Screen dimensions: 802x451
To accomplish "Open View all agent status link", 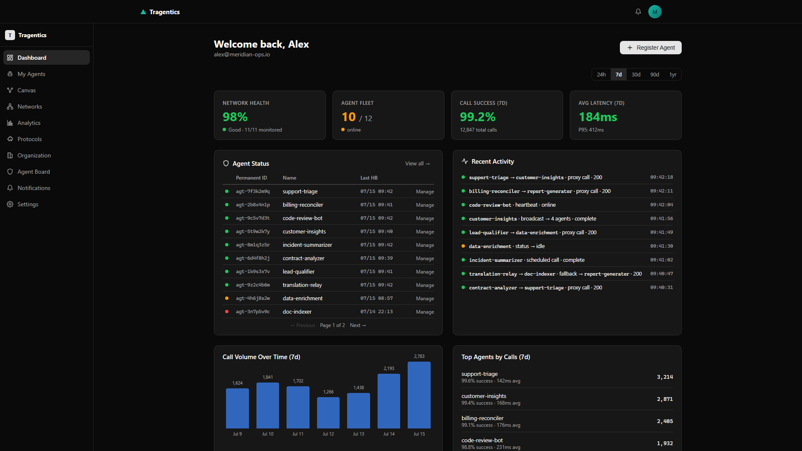I will click(x=417, y=164).
